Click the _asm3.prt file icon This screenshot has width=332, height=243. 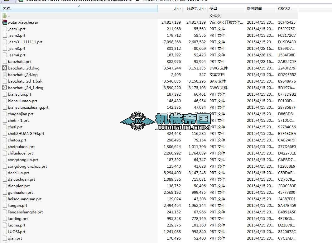click(5, 49)
